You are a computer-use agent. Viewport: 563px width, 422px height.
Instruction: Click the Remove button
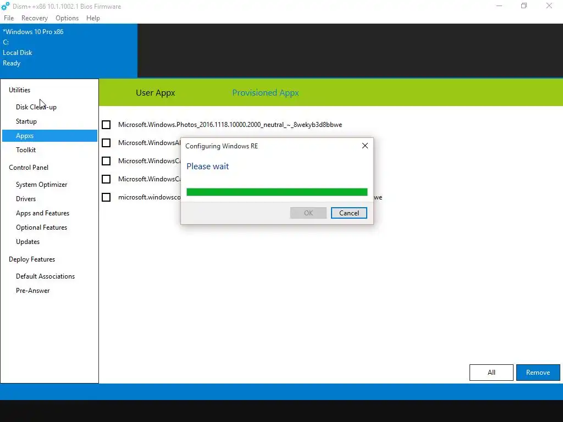point(538,373)
